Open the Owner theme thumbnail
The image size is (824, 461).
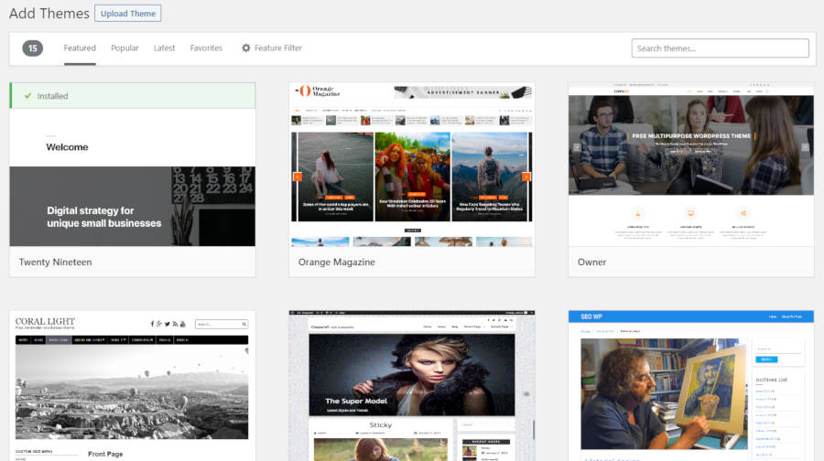(x=691, y=165)
